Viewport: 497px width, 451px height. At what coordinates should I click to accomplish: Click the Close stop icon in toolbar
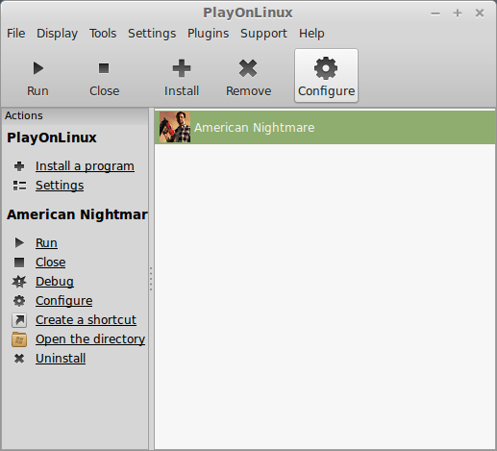click(x=104, y=68)
